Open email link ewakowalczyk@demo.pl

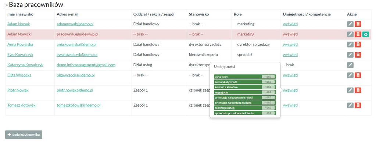pos(77,55)
